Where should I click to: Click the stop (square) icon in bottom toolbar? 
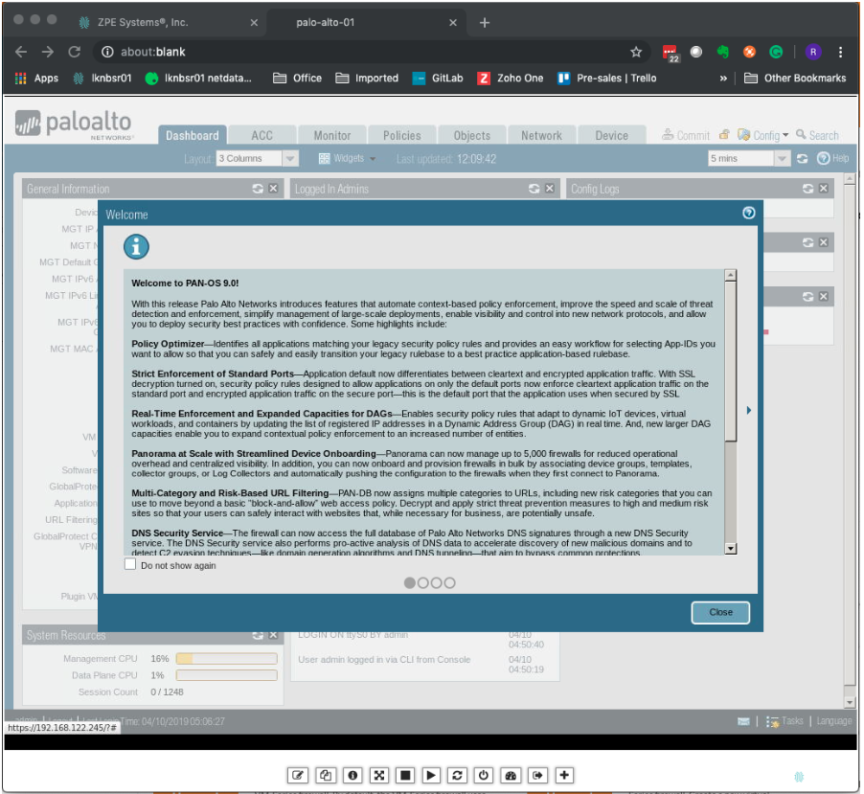click(x=405, y=775)
